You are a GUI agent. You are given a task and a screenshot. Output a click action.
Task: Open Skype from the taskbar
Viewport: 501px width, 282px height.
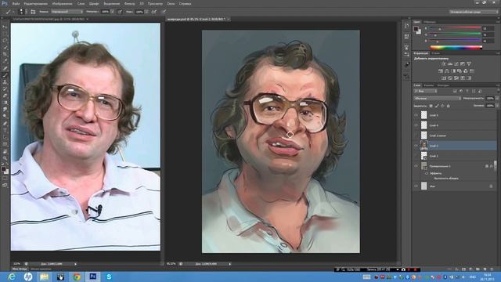click(109, 277)
